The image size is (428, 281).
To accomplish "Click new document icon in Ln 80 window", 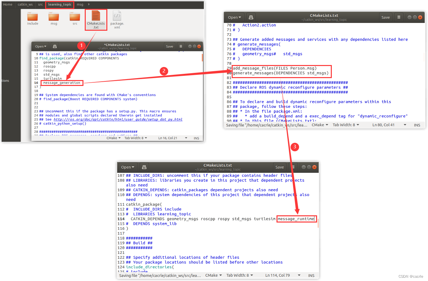I will pyautogui.click(x=251, y=17).
